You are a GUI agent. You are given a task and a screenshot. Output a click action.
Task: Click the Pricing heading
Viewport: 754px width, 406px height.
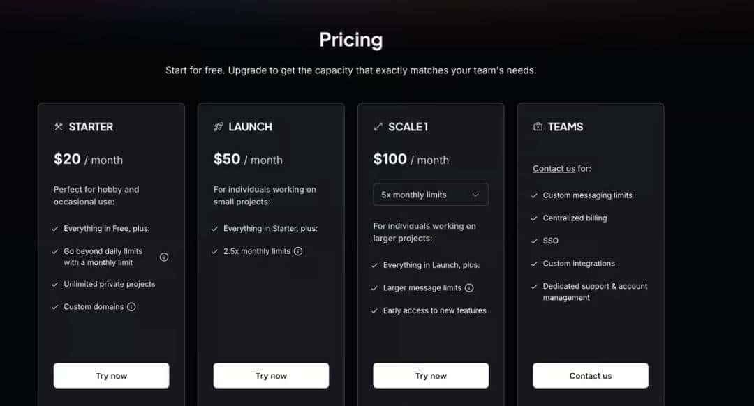pyautogui.click(x=350, y=40)
